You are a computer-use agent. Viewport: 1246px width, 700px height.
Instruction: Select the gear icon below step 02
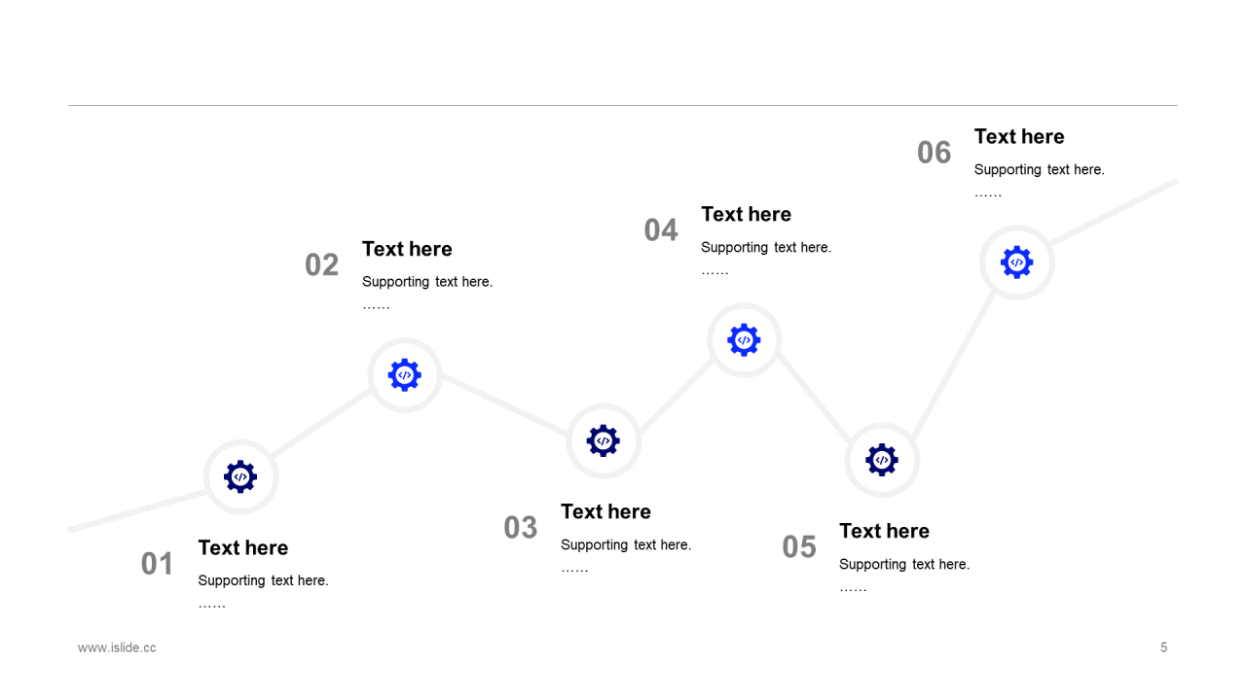pos(405,375)
